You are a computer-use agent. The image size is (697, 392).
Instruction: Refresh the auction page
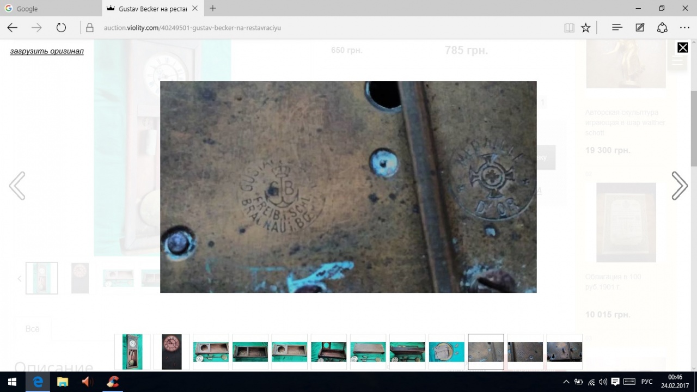(61, 28)
